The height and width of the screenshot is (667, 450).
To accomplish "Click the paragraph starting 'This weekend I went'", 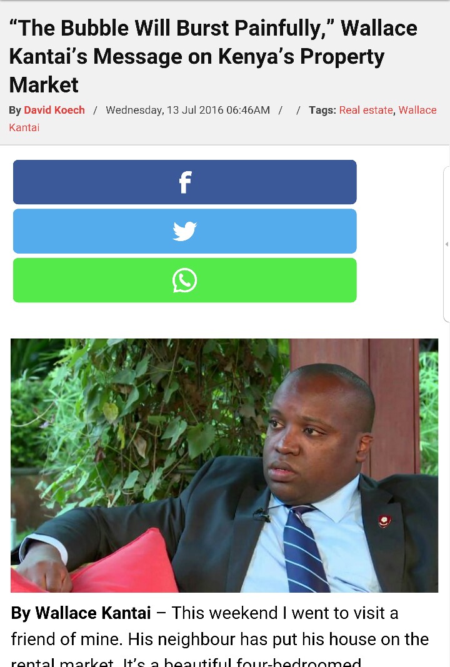I will pyautogui.click(x=219, y=636).
